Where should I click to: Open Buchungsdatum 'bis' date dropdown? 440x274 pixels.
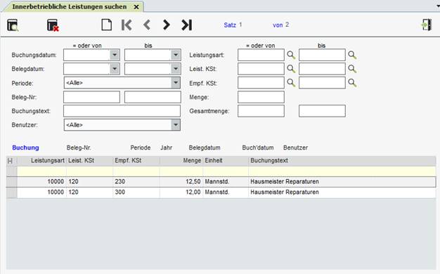click(x=176, y=55)
